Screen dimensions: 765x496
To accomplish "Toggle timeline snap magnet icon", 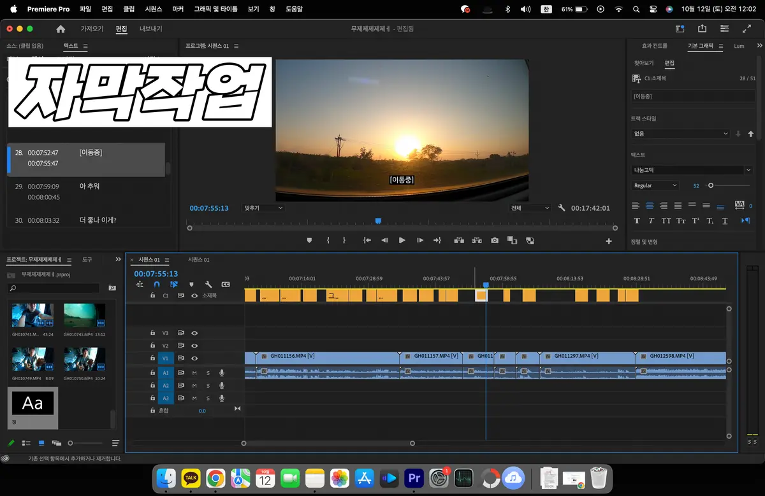I will coord(157,285).
